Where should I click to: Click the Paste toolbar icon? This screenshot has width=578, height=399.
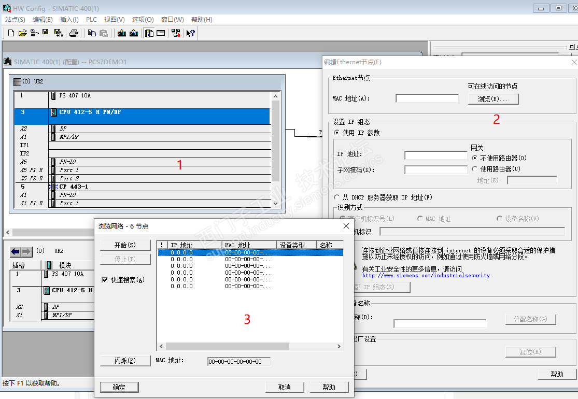coord(104,33)
